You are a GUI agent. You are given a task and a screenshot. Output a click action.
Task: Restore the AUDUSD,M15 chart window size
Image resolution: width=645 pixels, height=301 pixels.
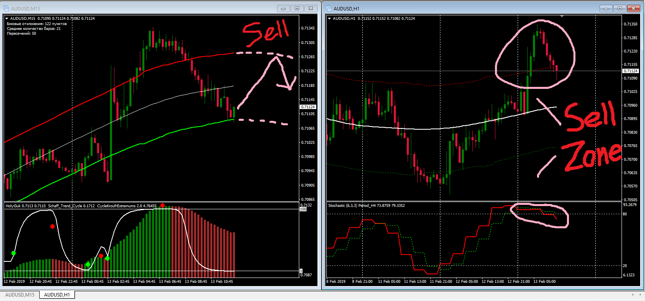[x=297, y=8]
